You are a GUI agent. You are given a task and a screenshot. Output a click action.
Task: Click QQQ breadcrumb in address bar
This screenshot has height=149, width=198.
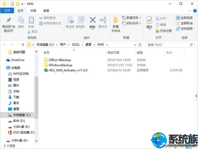(75, 45)
